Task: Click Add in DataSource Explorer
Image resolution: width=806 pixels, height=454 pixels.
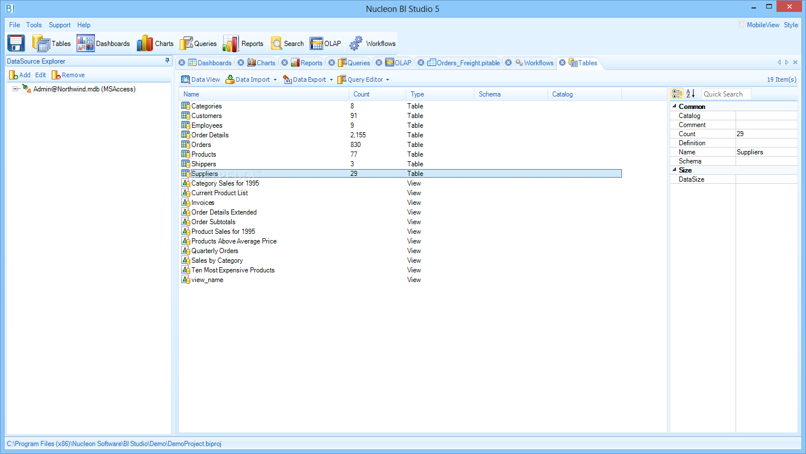Action: coord(20,75)
